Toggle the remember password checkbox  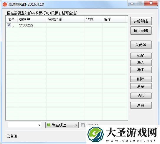(83, 125)
